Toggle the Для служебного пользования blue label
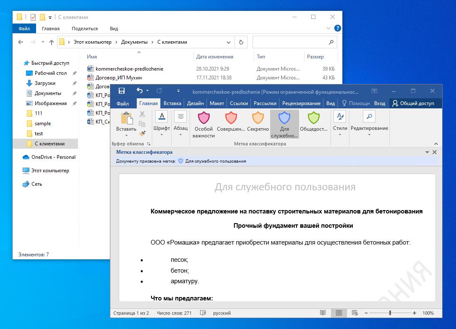The width and height of the screenshot is (456, 329). click(284, 124)
